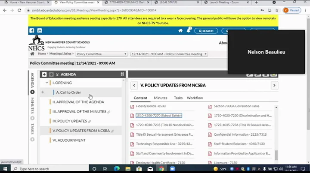Viewport: 310px width, 173px height.
Task: Open 1510-4200-7270 (School Safety) attachment
Action: pos(159,116)
